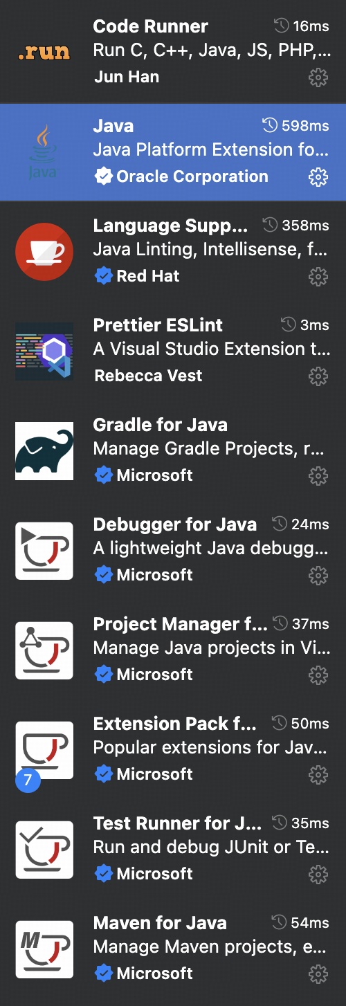Click the Java 598ms activation time icon
The width and height of the screenshot is (346, 1006).
[x=270, y=126]
